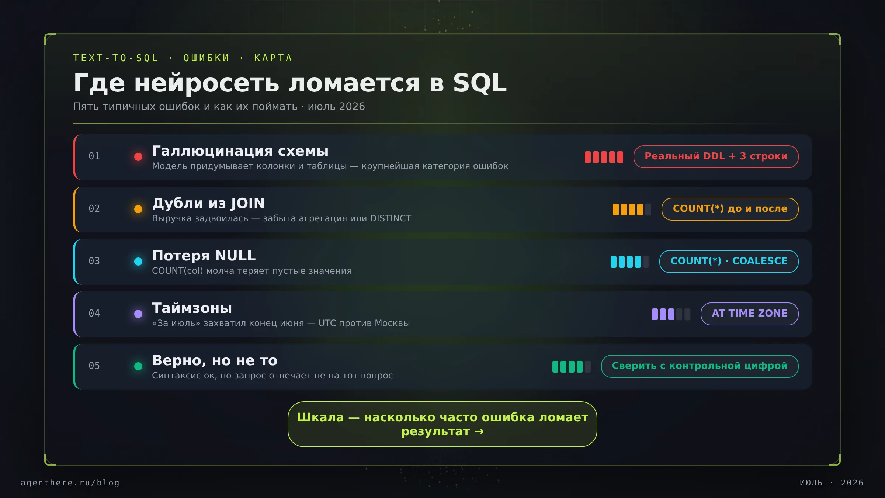Click the description «За июль захватил конец июня»
The height and width of the screenshot is (498, 885).
click(x=228, y=323)
